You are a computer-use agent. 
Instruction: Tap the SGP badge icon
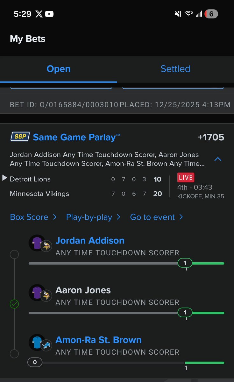[20, 137]
